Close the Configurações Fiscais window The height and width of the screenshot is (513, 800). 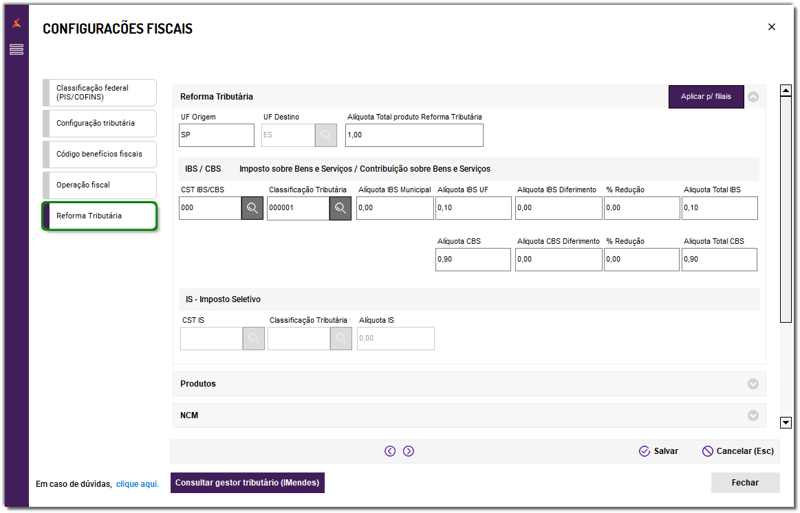click(x=772, y=27)
